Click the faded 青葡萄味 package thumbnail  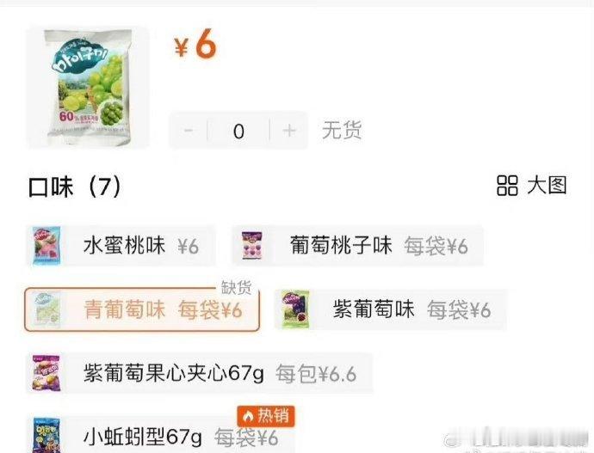coord(46,309)
